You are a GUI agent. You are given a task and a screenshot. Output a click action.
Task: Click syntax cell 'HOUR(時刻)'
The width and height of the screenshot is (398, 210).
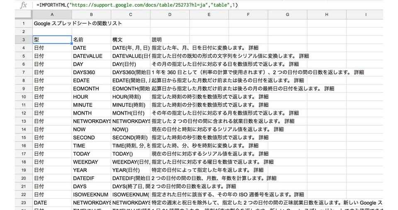click(131, 97)
